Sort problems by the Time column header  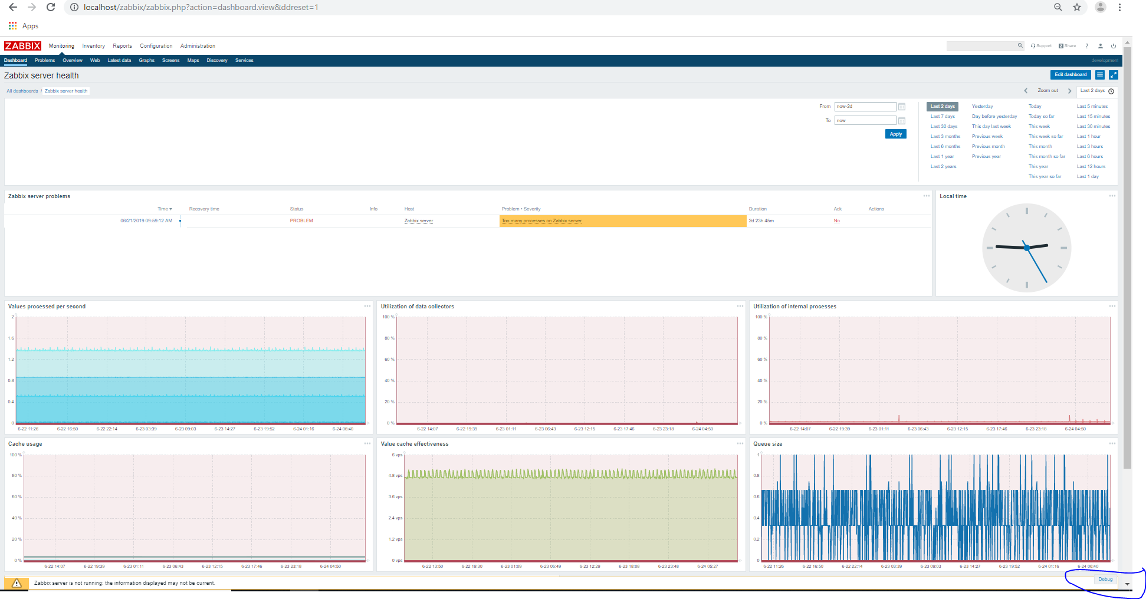point(165,209)
